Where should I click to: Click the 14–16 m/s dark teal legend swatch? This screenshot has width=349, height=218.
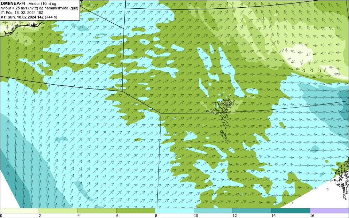coord(290,210)
